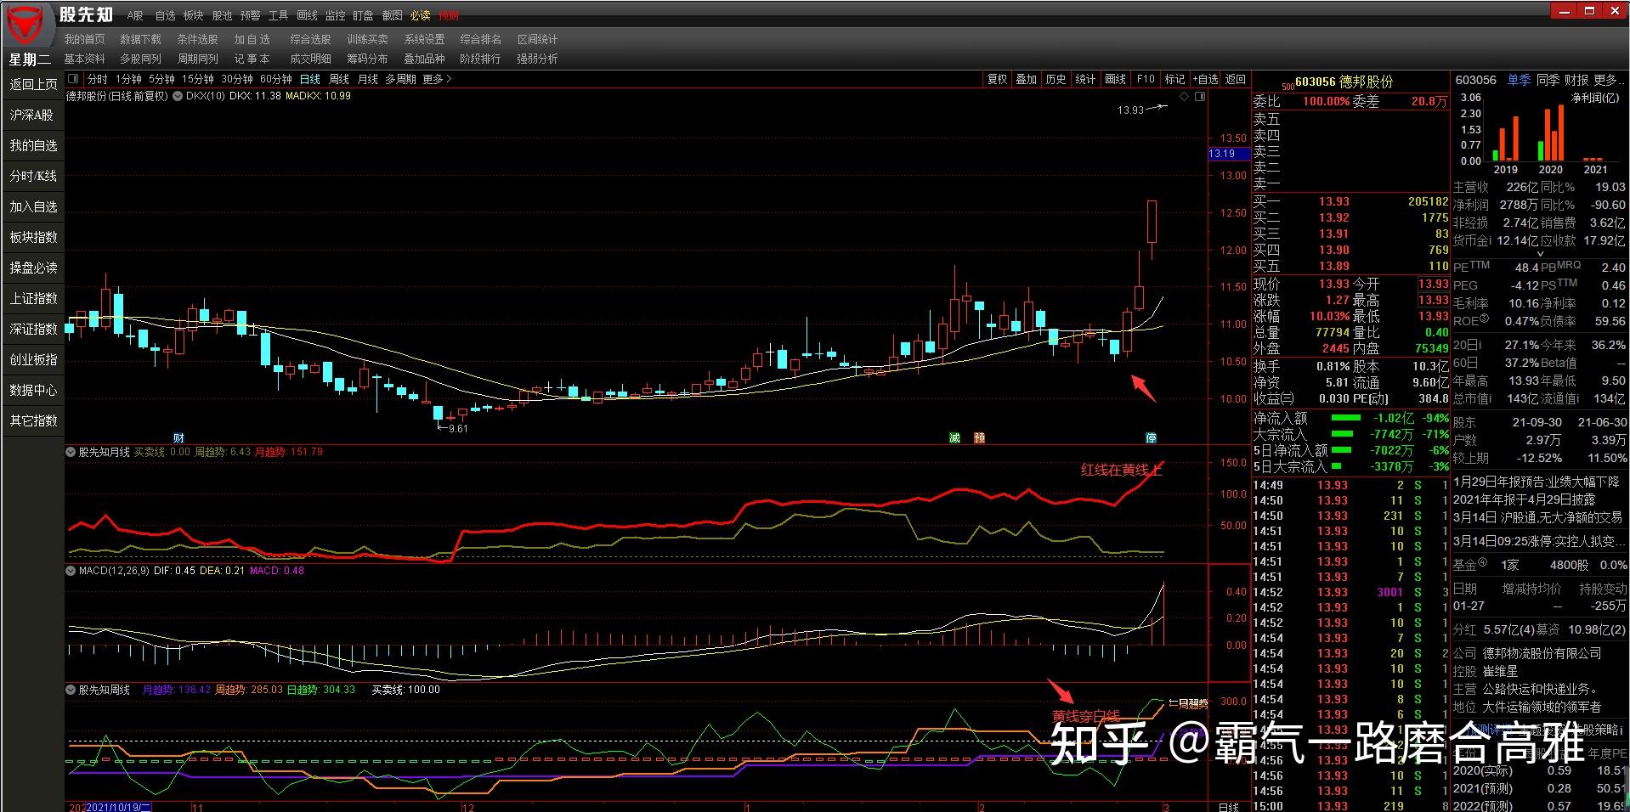
Task: Switch to 5分钟 timeframe
Action: coord(161,79)
